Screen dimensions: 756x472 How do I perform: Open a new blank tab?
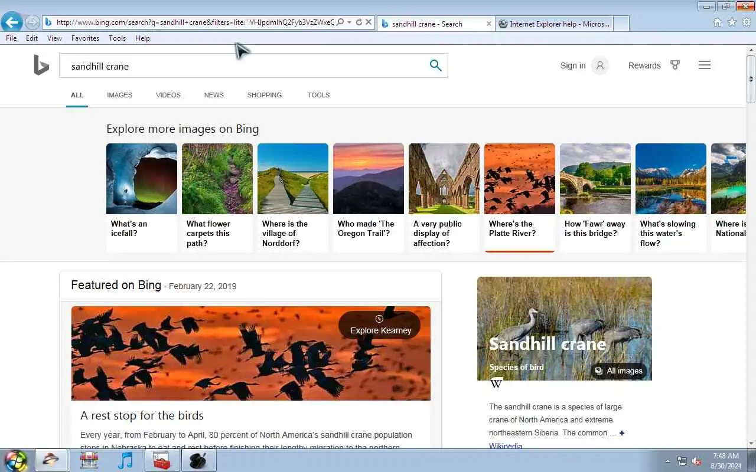pos(621,24)
